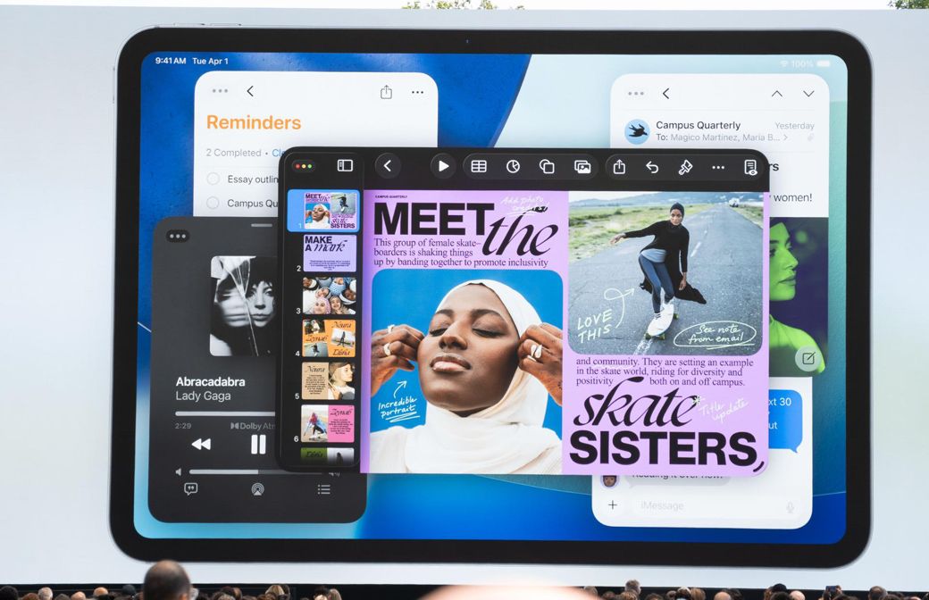This screenshot has width=929, height=600.
Task: Click the portrait photo on the slide
Action: click(x=467, y=371)
